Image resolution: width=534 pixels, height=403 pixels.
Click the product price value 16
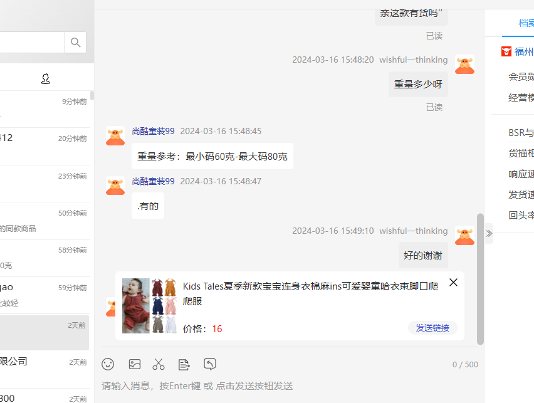(217, 329)
